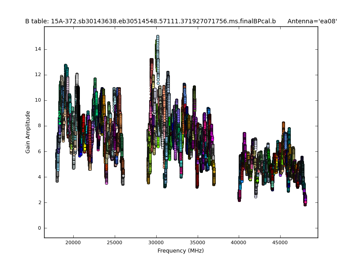Select the 40000 x-axis tick label
Image resolution: width=353 pixels, height=264 pixels.
click(x=239, y=242)
